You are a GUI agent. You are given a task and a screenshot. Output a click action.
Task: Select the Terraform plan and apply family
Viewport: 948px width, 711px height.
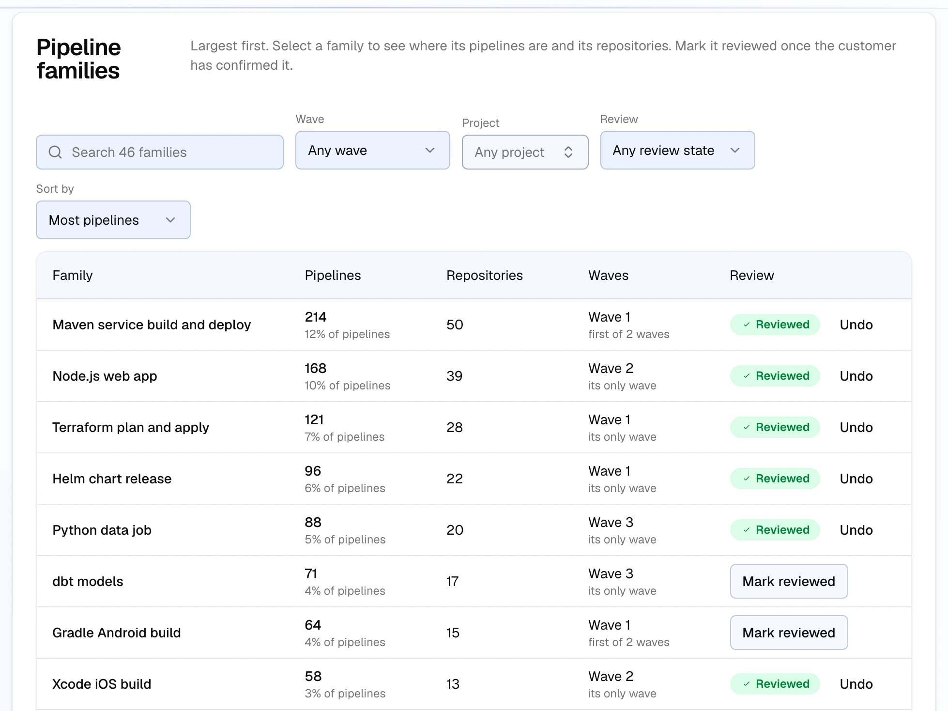coord(131,427)
